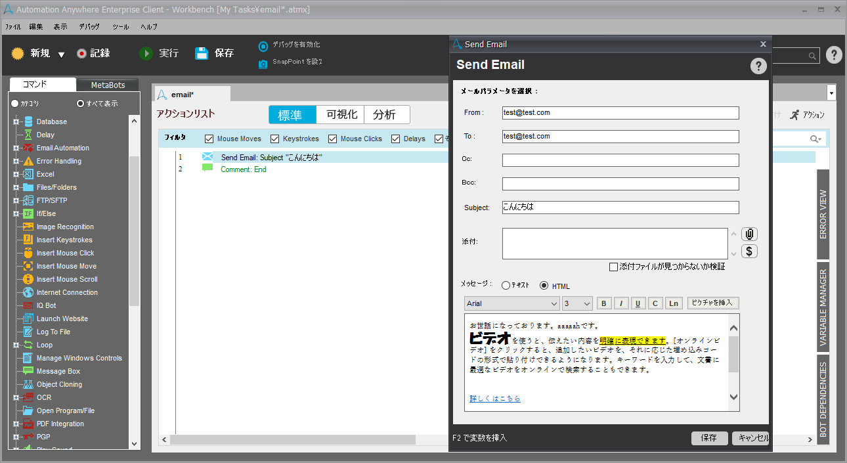Image resolution: width=847 pixels, height=463 pixels.
Task: Expand the OCR tree node
Action: [16, 397]
